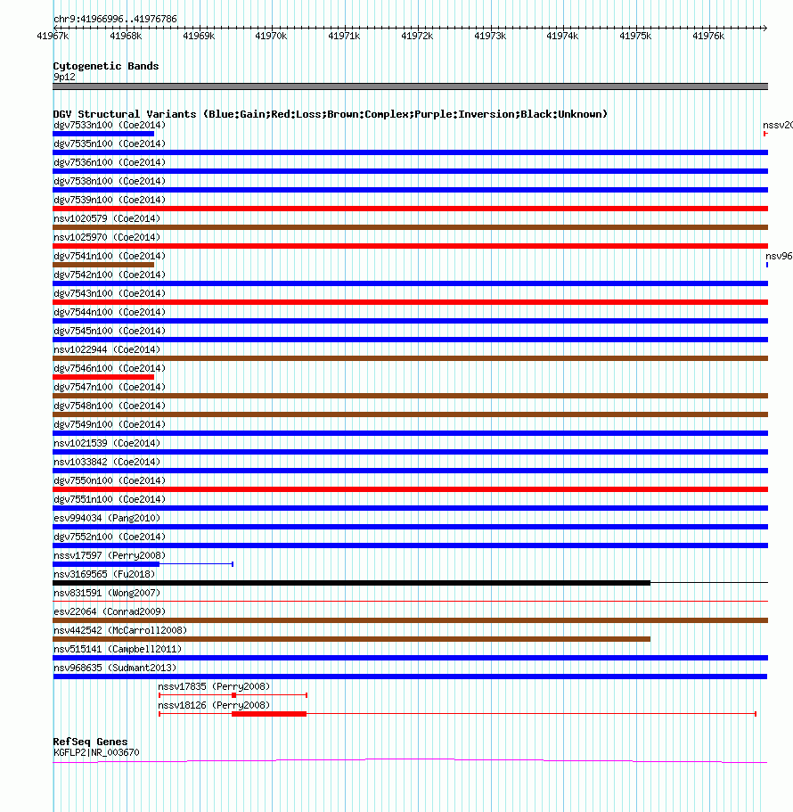Open variant nssv17597 (Perry2008)
Viewport: 793px width, 812px height.
click(x=110, y=555)
